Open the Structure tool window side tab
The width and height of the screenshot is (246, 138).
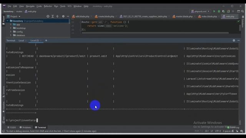tap(3, 92)
